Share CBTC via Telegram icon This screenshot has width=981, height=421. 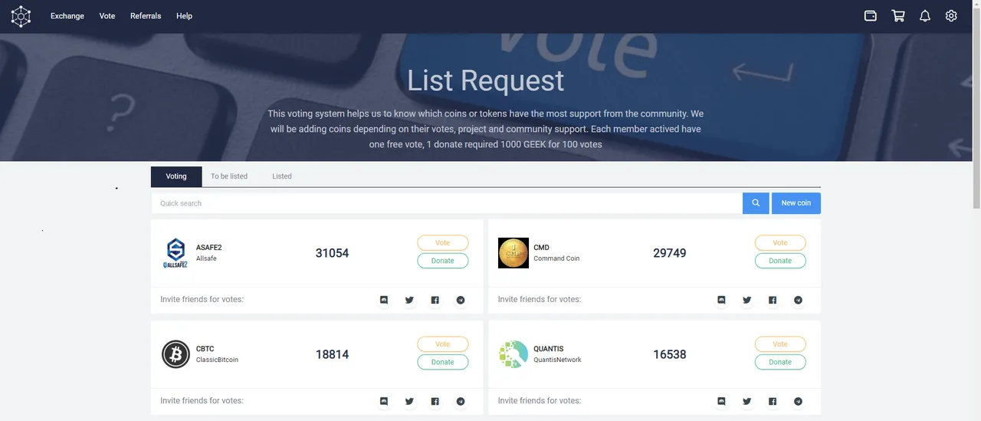[461, 401]
